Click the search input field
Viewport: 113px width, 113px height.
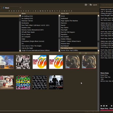[95, 5]
